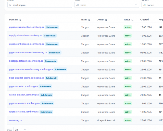
Task: Click Subdomain badge for topgigadatcasinos.somkong.ca
Action: click(50, 36)
